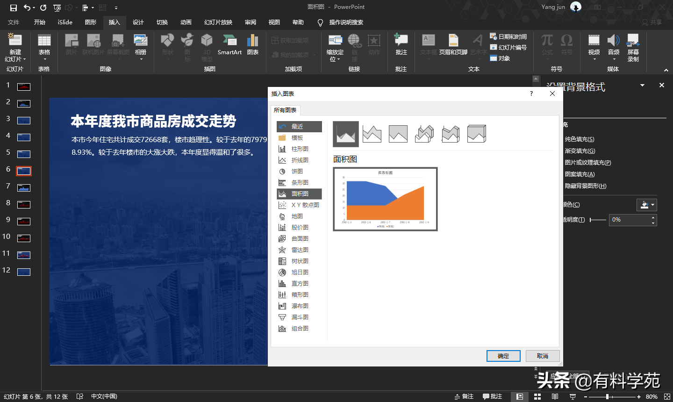Switch to the 设计 ribbon tab
The width and height of the screenshot is (673, 402).
click(x=138, y=22)
